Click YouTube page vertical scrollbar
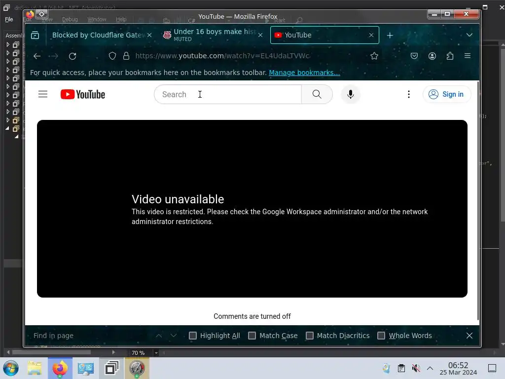 [x=478, y=200]
